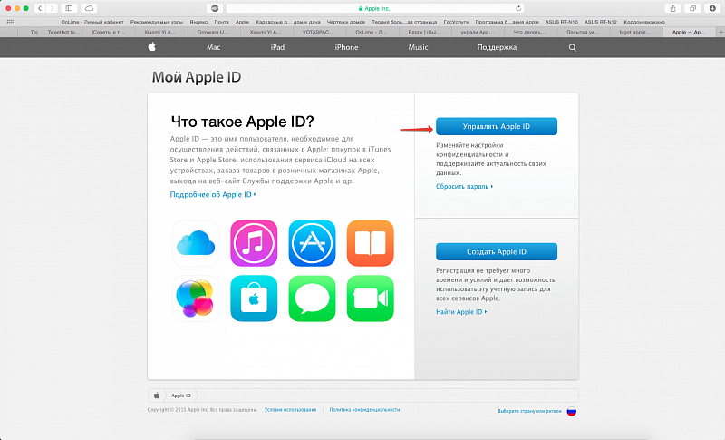Click the iCloud app icon

tap(196, 243)
